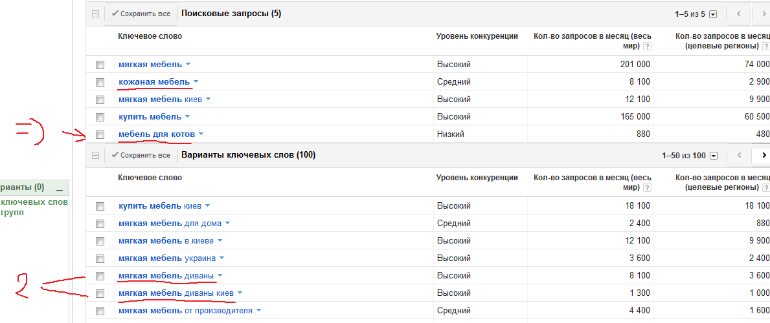
Task: Sort by Ключевое слово column in variants table
Action: point(150,178)
